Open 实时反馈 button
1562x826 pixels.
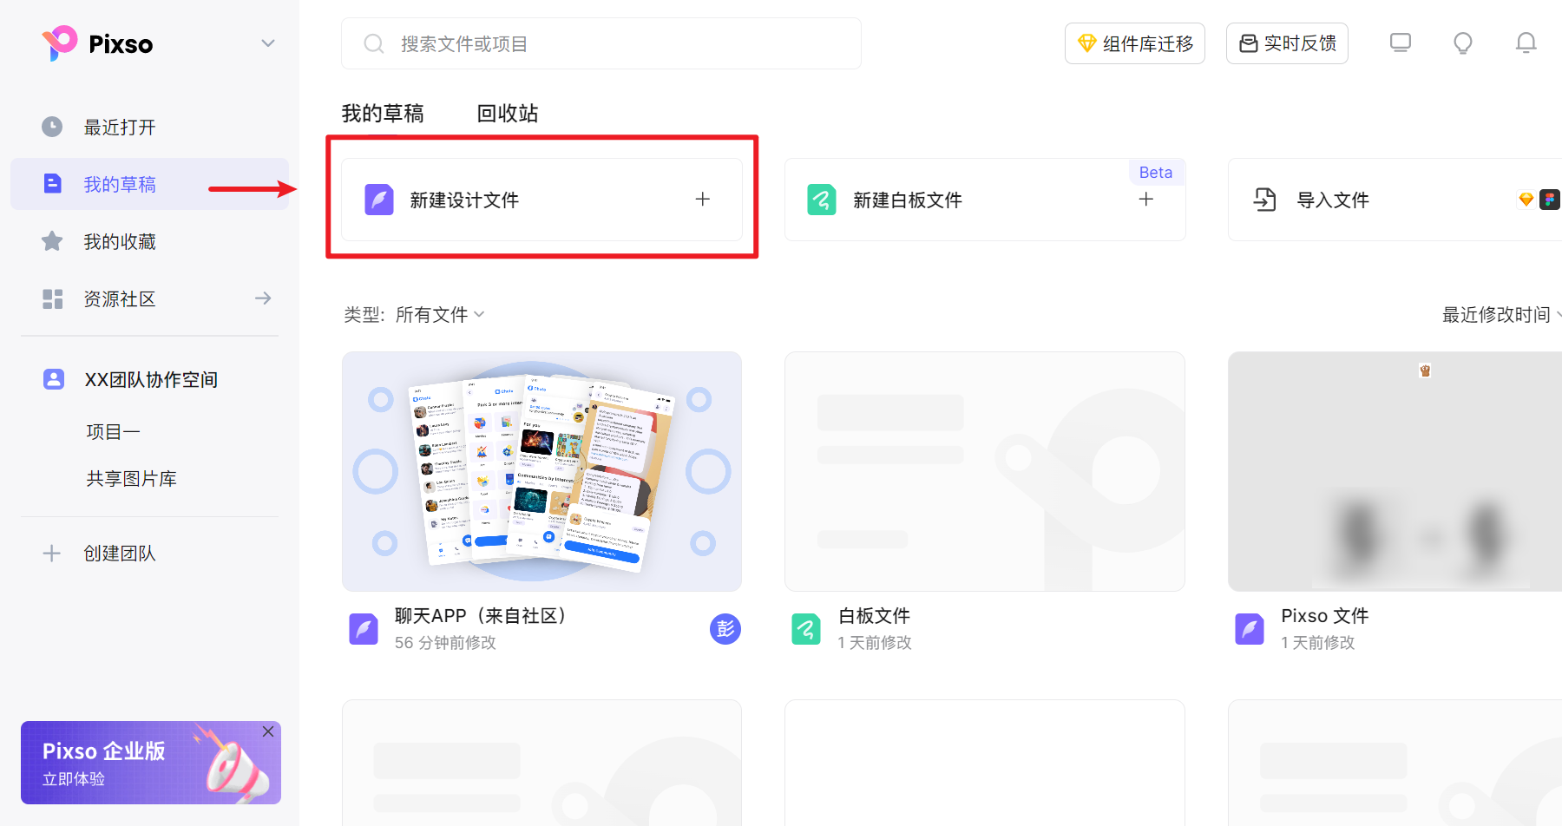click(x=1287, y=43)
